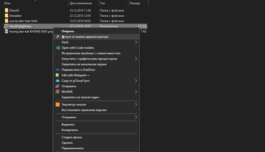
Task: Expand the Эмулятор локали submenu arrow
Action: click(x=136, y=104)
